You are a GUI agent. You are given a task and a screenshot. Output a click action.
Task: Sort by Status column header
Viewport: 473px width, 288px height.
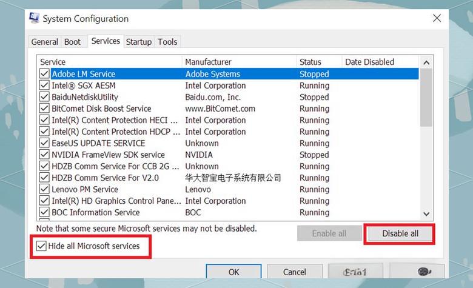[x=319, y=62]
